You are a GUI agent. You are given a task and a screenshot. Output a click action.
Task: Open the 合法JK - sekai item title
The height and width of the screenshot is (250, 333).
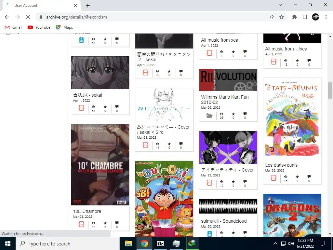click(x=87, y=95)
